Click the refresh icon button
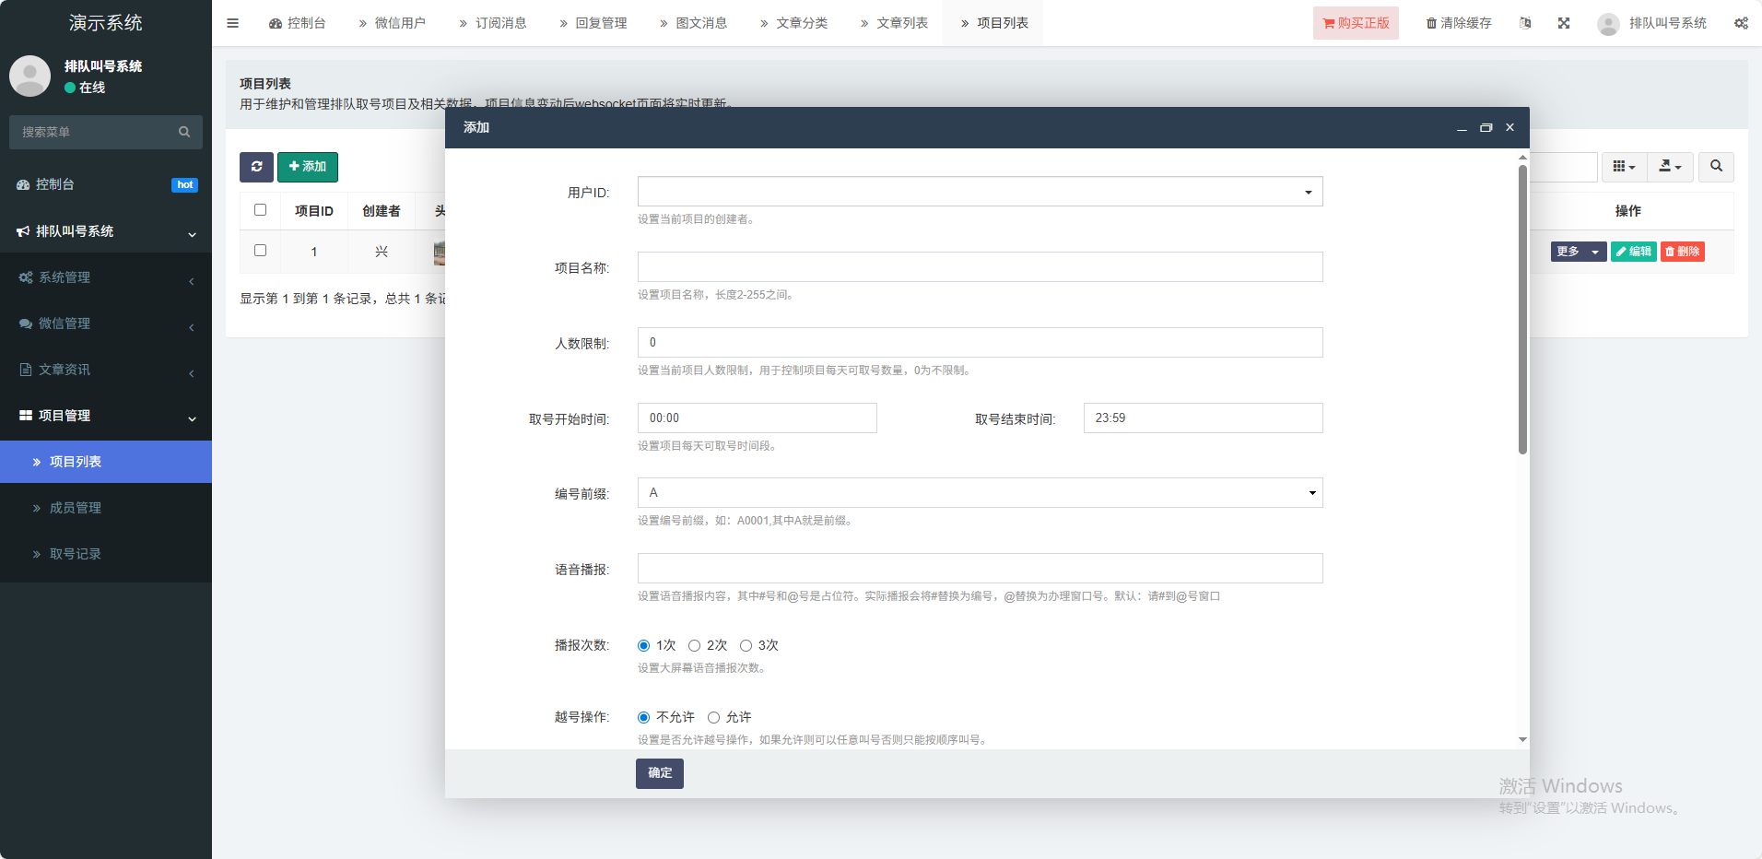 click(256, 167)
